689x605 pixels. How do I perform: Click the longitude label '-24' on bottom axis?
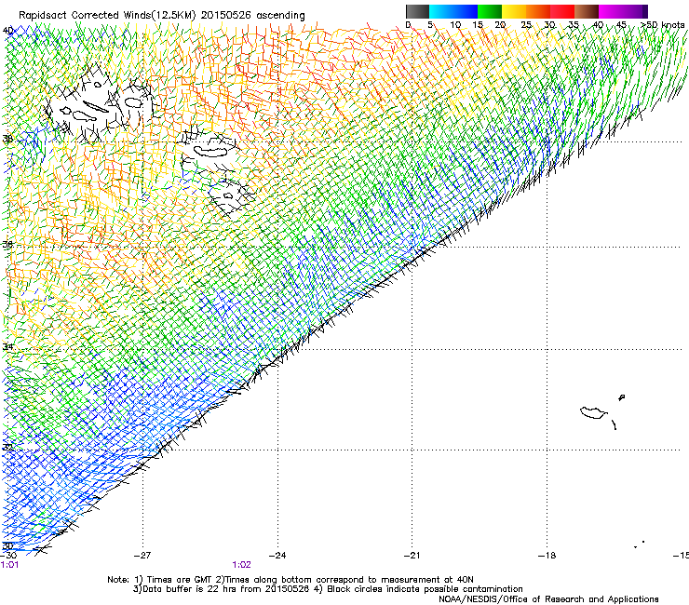(277, 555)
